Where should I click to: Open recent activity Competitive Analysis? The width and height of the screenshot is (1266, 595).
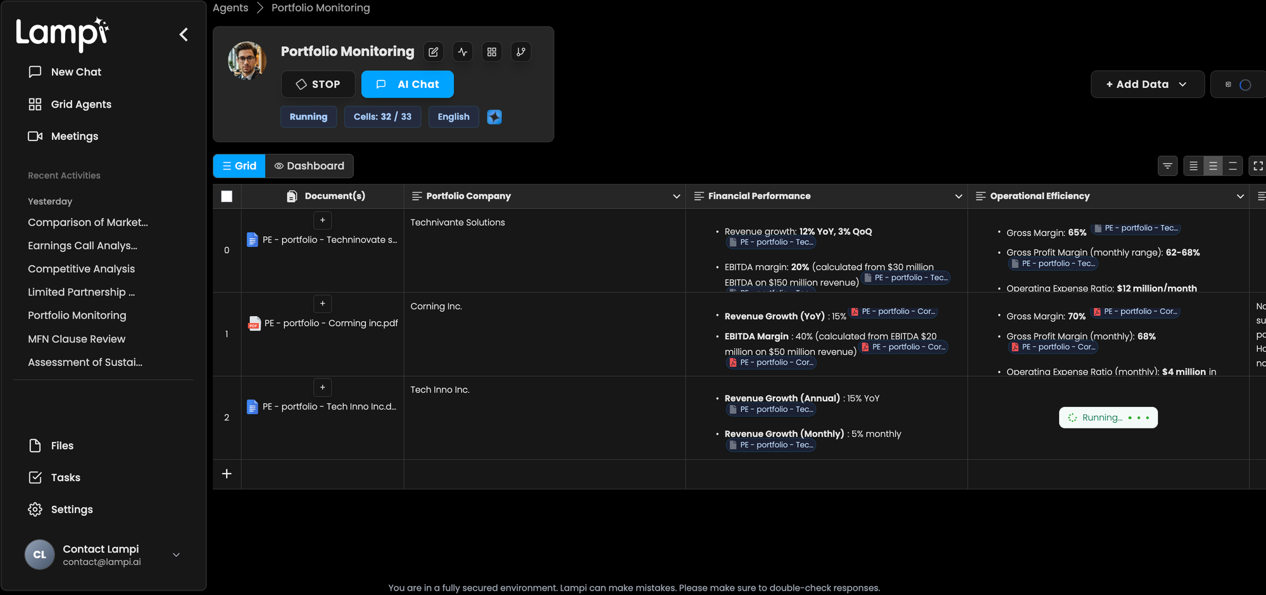(81, 269)
